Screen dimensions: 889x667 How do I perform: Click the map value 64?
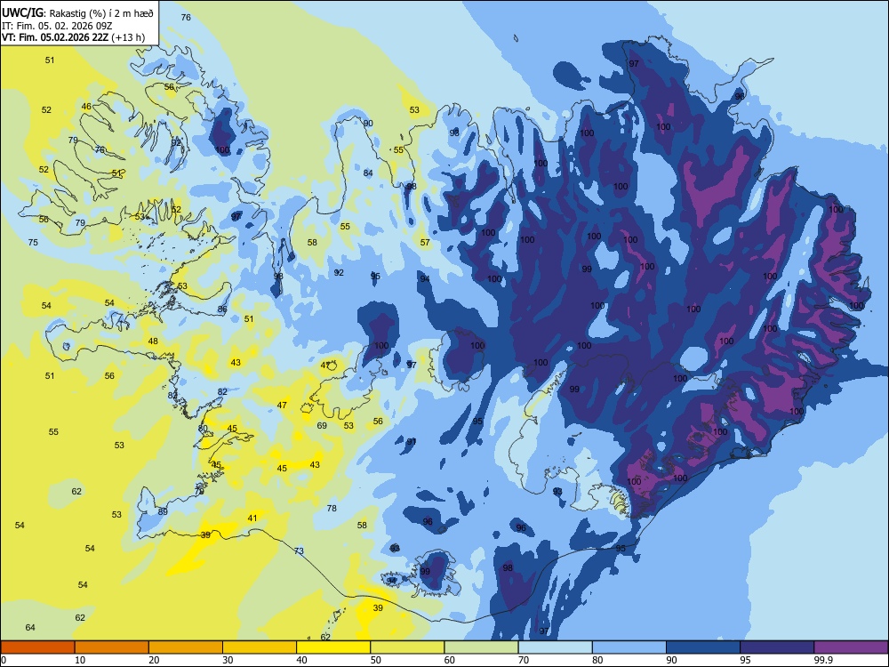(30, 627)
